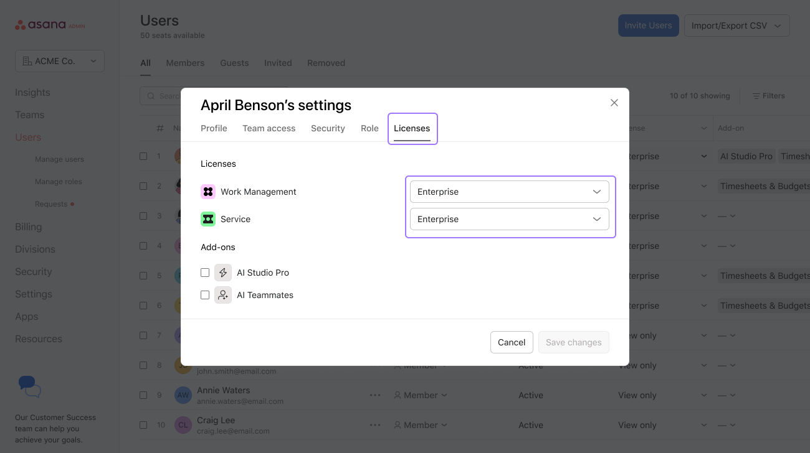
Task: Go to Teams in the sidebar
Action: click(x=29, y=114)
